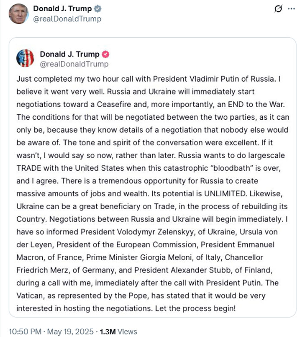Open the top author's profile photo
The image size is (302, 337).
18,14
